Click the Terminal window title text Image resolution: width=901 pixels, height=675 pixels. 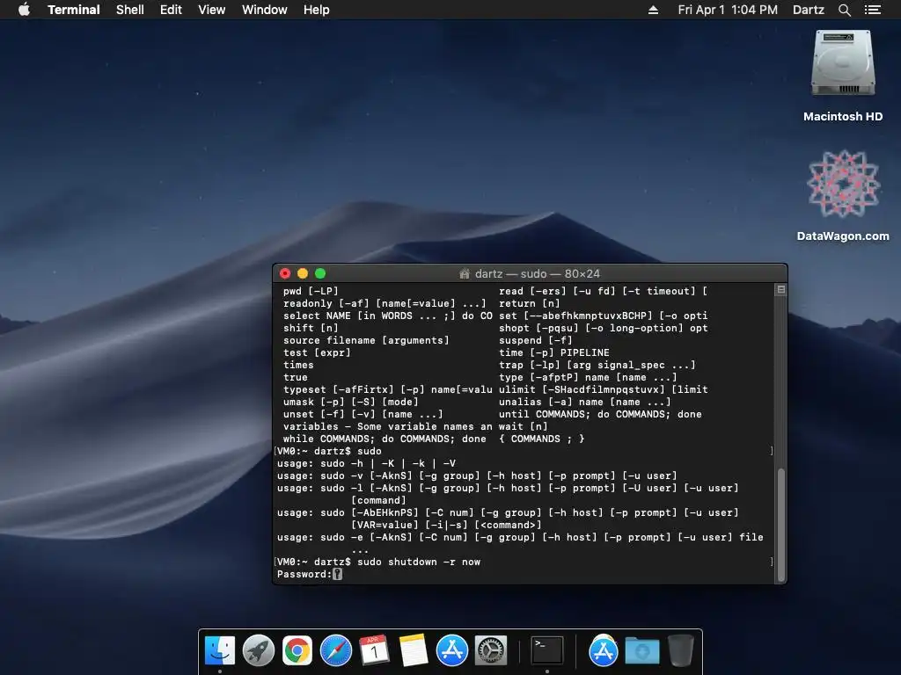[538, 274]
